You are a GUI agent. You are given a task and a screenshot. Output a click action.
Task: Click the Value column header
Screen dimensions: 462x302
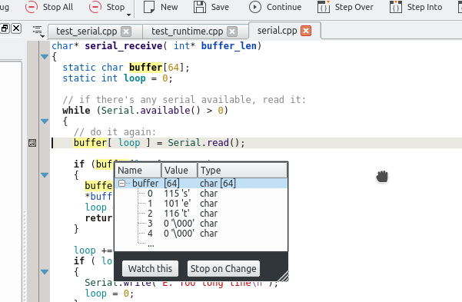click(179, 171)
